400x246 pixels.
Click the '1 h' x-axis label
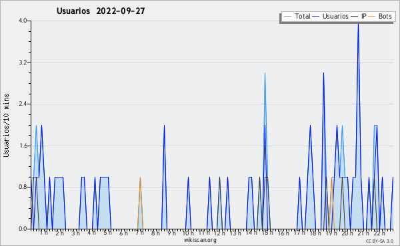pyautogui.click(x=44, y=233)
